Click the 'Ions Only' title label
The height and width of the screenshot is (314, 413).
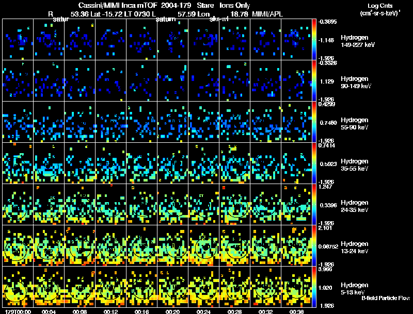pos(235,5)
